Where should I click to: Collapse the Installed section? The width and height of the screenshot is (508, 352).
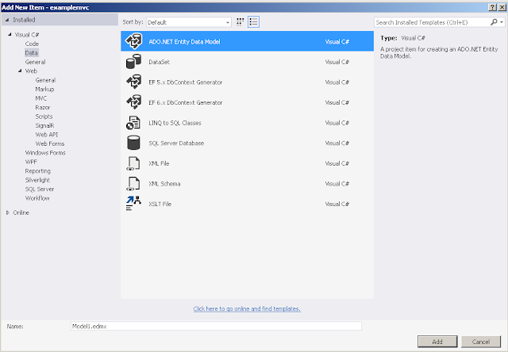click(x=7, y=20)
